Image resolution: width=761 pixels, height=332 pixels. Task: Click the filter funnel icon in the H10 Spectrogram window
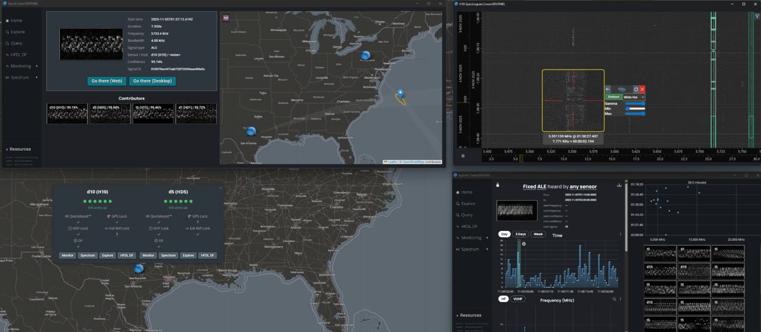(x=757, y=16)
